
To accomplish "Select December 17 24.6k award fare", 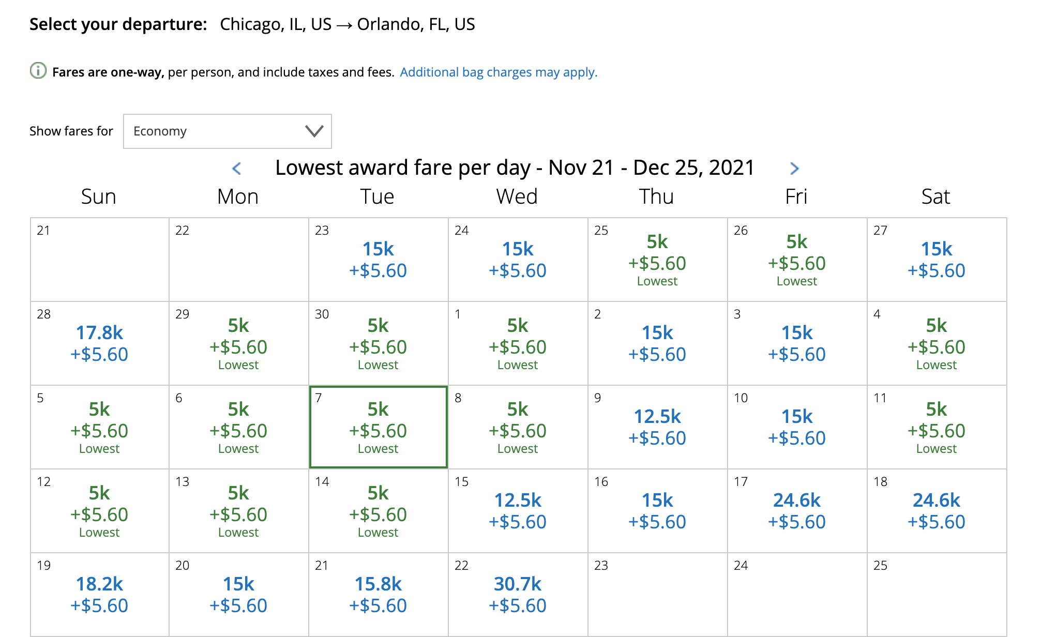I will 797,511.
